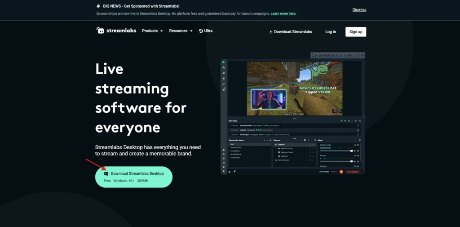Mute Desktop Audio in the Mixer

tap(355, 151)
